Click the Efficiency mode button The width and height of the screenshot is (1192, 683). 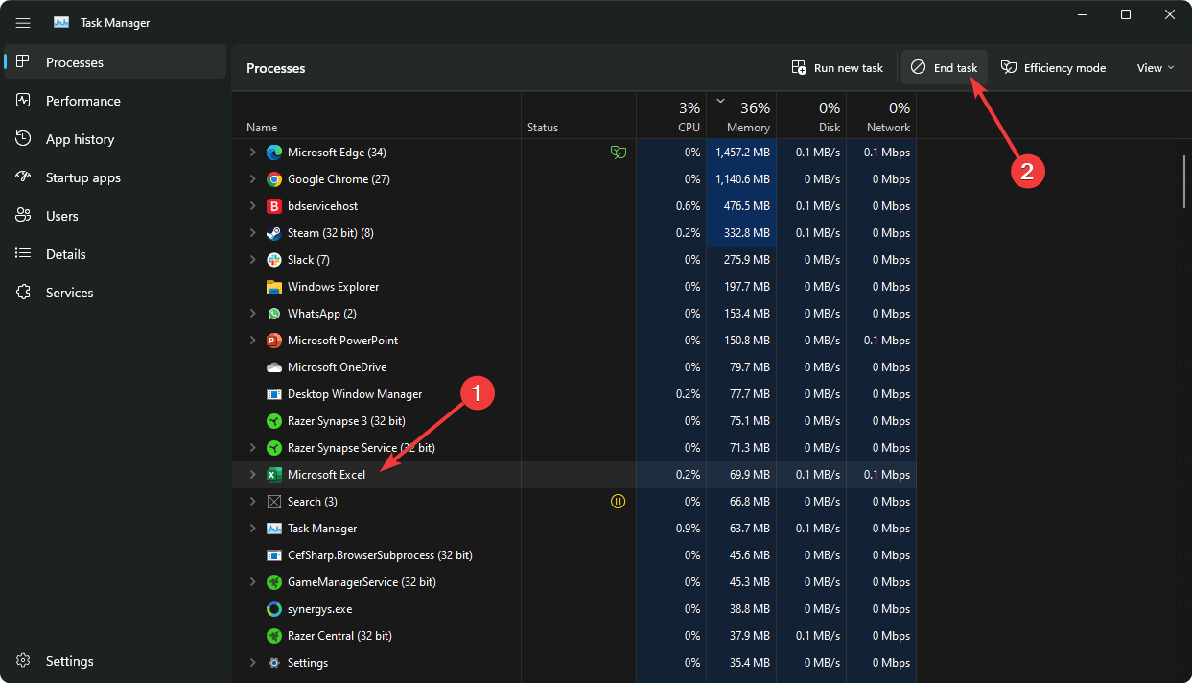click(x=1054, y=68)
